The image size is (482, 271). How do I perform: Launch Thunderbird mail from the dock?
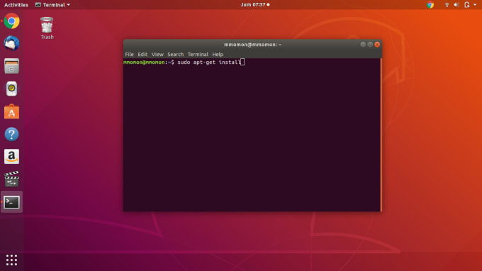coord(11,43)
